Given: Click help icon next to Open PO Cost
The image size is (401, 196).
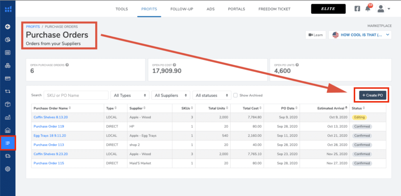Looking at the screenshot, I should [174, 65].
